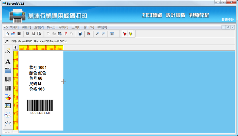Open the 文件[F] menu
Screen dimensions: 238x136
point(14,27)
